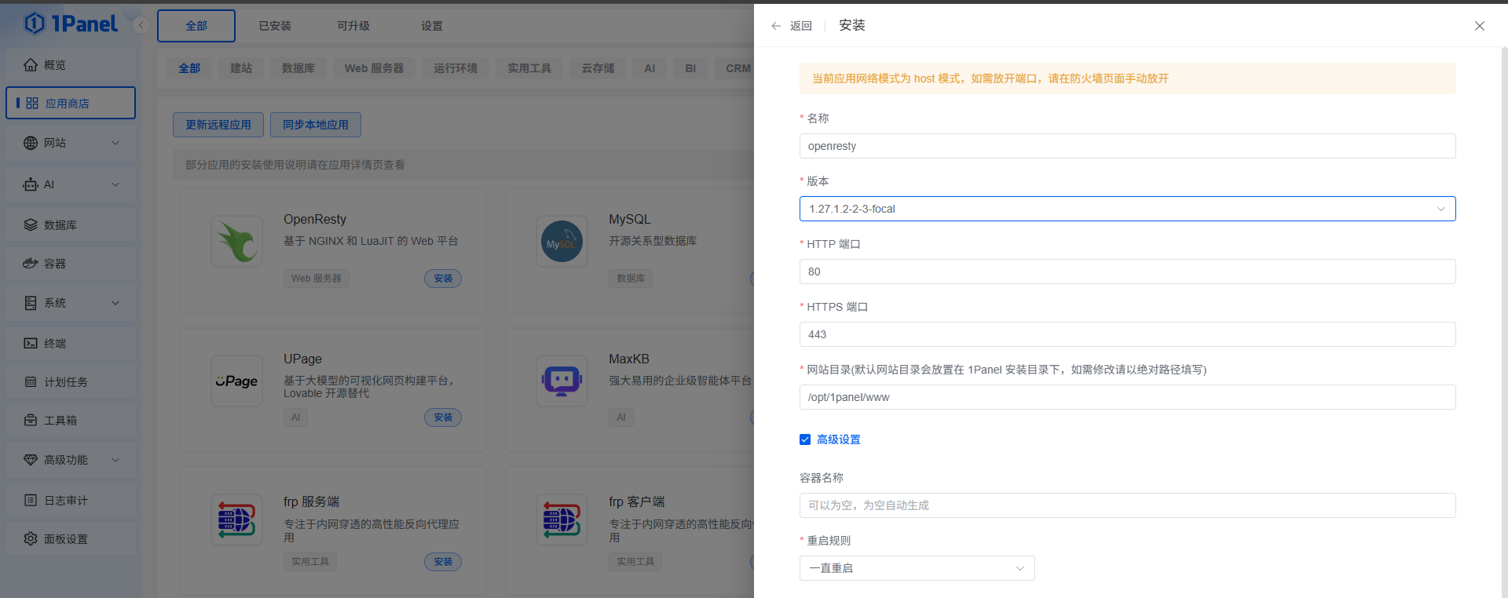Screen dimensions: 1508x598
Task: Open 高级功能 advanced features
Action: [x=71, y=460]
